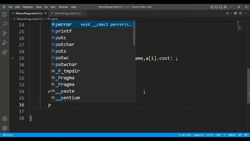Open the Source Control view
This screenshot has height=141, width=250.
point(5,33)
